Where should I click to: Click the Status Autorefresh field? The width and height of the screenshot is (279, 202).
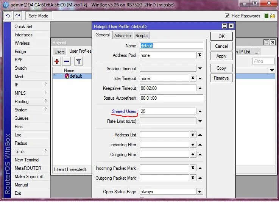point(171,98)
